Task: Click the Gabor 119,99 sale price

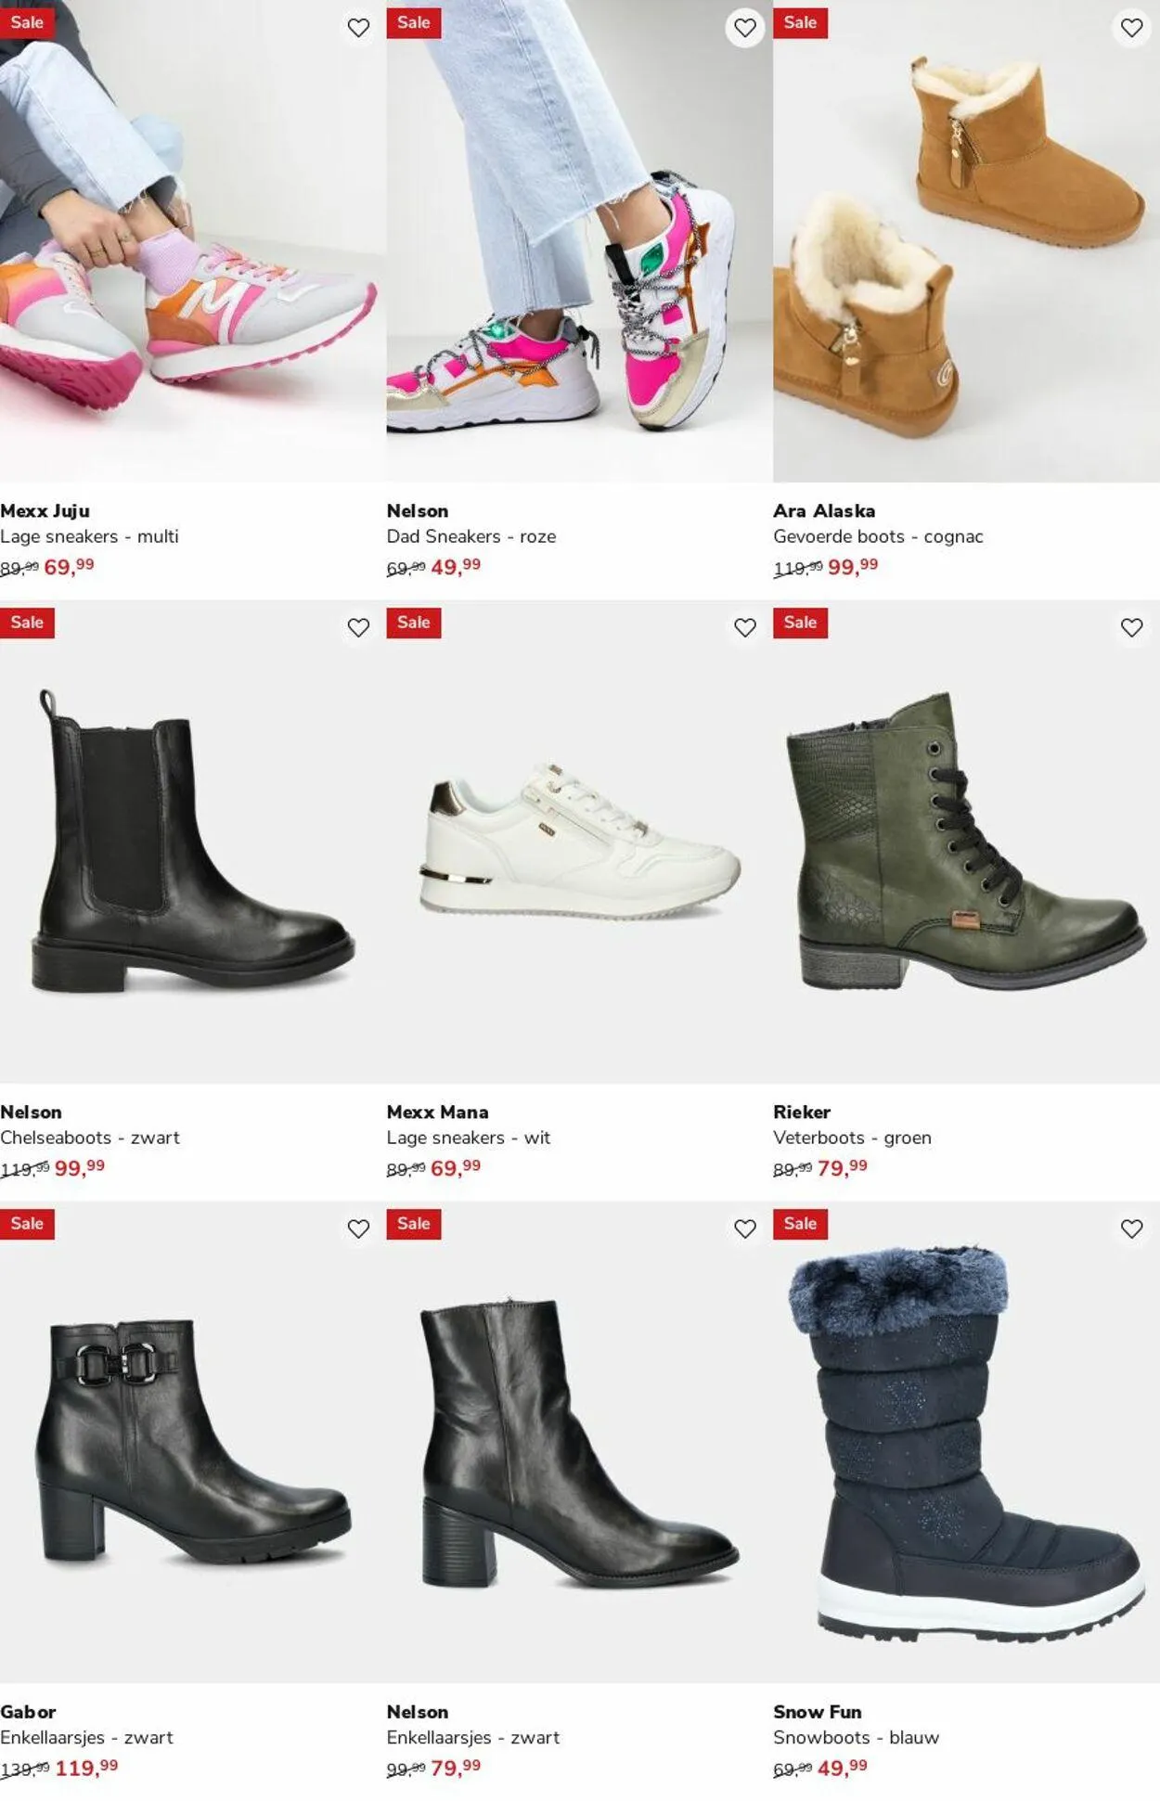Action: click(x=86, y=1768)
